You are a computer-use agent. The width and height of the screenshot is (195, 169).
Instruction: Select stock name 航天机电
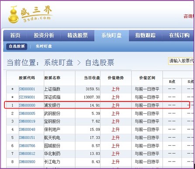[52, 137]
